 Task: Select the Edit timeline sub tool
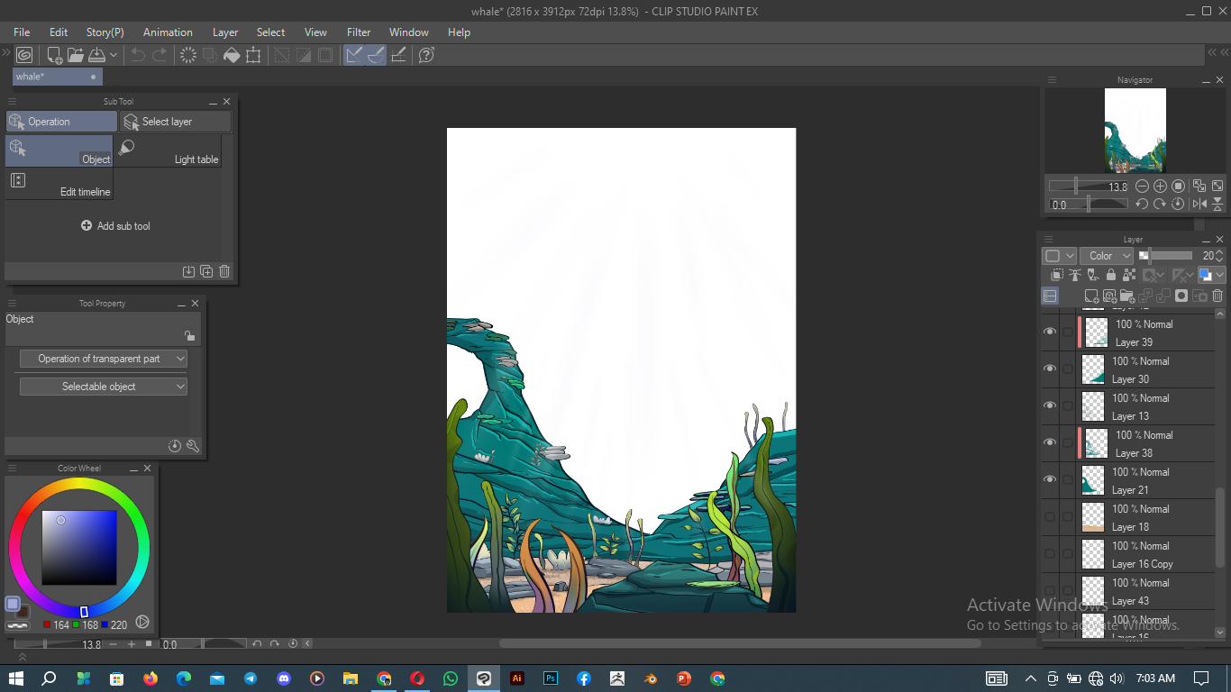(x=59, y=184)
